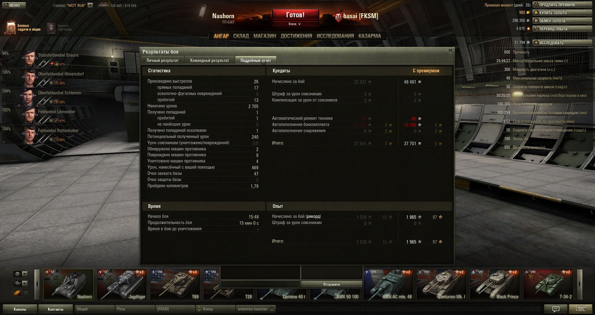
Task: Go to АНГАР section
Action: pos(221,36)
